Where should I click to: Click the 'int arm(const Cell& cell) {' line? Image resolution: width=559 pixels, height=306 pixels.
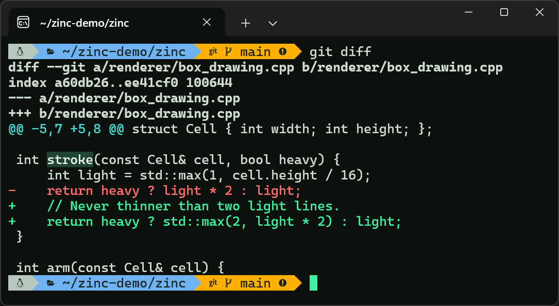121,267
